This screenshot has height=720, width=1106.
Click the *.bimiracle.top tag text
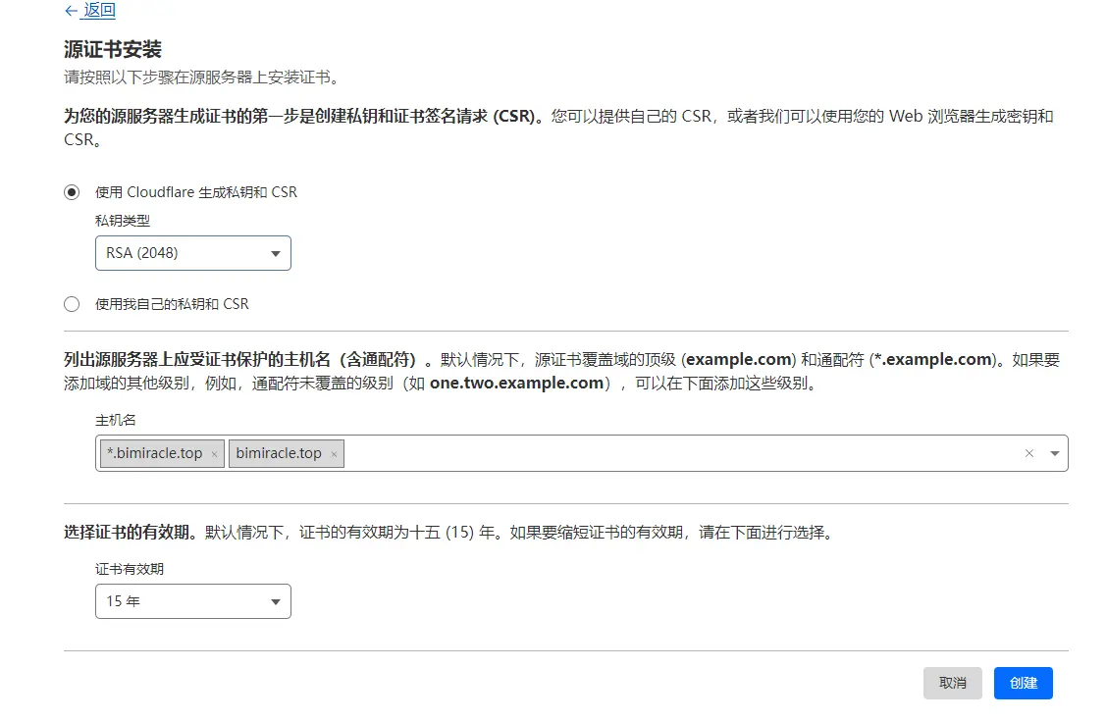pyautogui.click(x=154, y=453)
